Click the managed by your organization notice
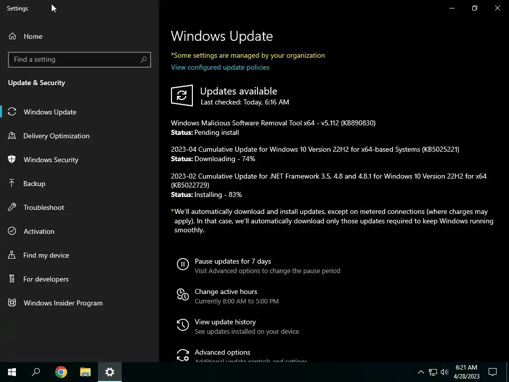The height and width of the screenshot is (382, 509). tap(248, 55)
